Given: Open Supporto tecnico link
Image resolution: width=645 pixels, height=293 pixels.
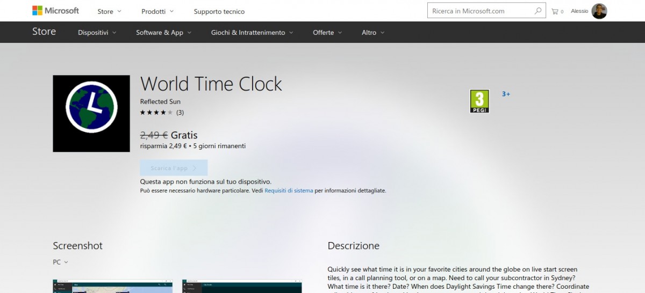Looking at the screenshot, I should coord(219,11).
